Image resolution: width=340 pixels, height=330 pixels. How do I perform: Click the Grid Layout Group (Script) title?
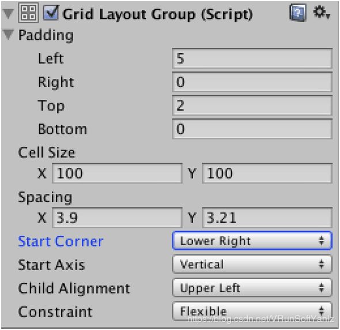[158, 14]
